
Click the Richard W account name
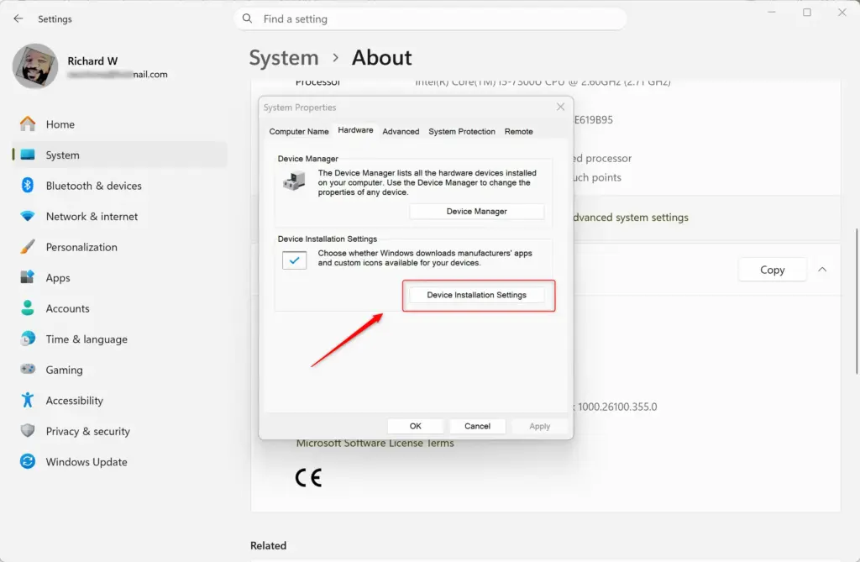(x=92, y=61)
